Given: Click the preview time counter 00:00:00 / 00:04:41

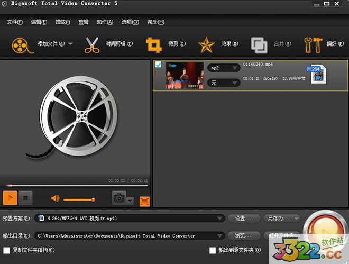Looking at the screenshot, I should pyautogui.click(x=128, y=180).
